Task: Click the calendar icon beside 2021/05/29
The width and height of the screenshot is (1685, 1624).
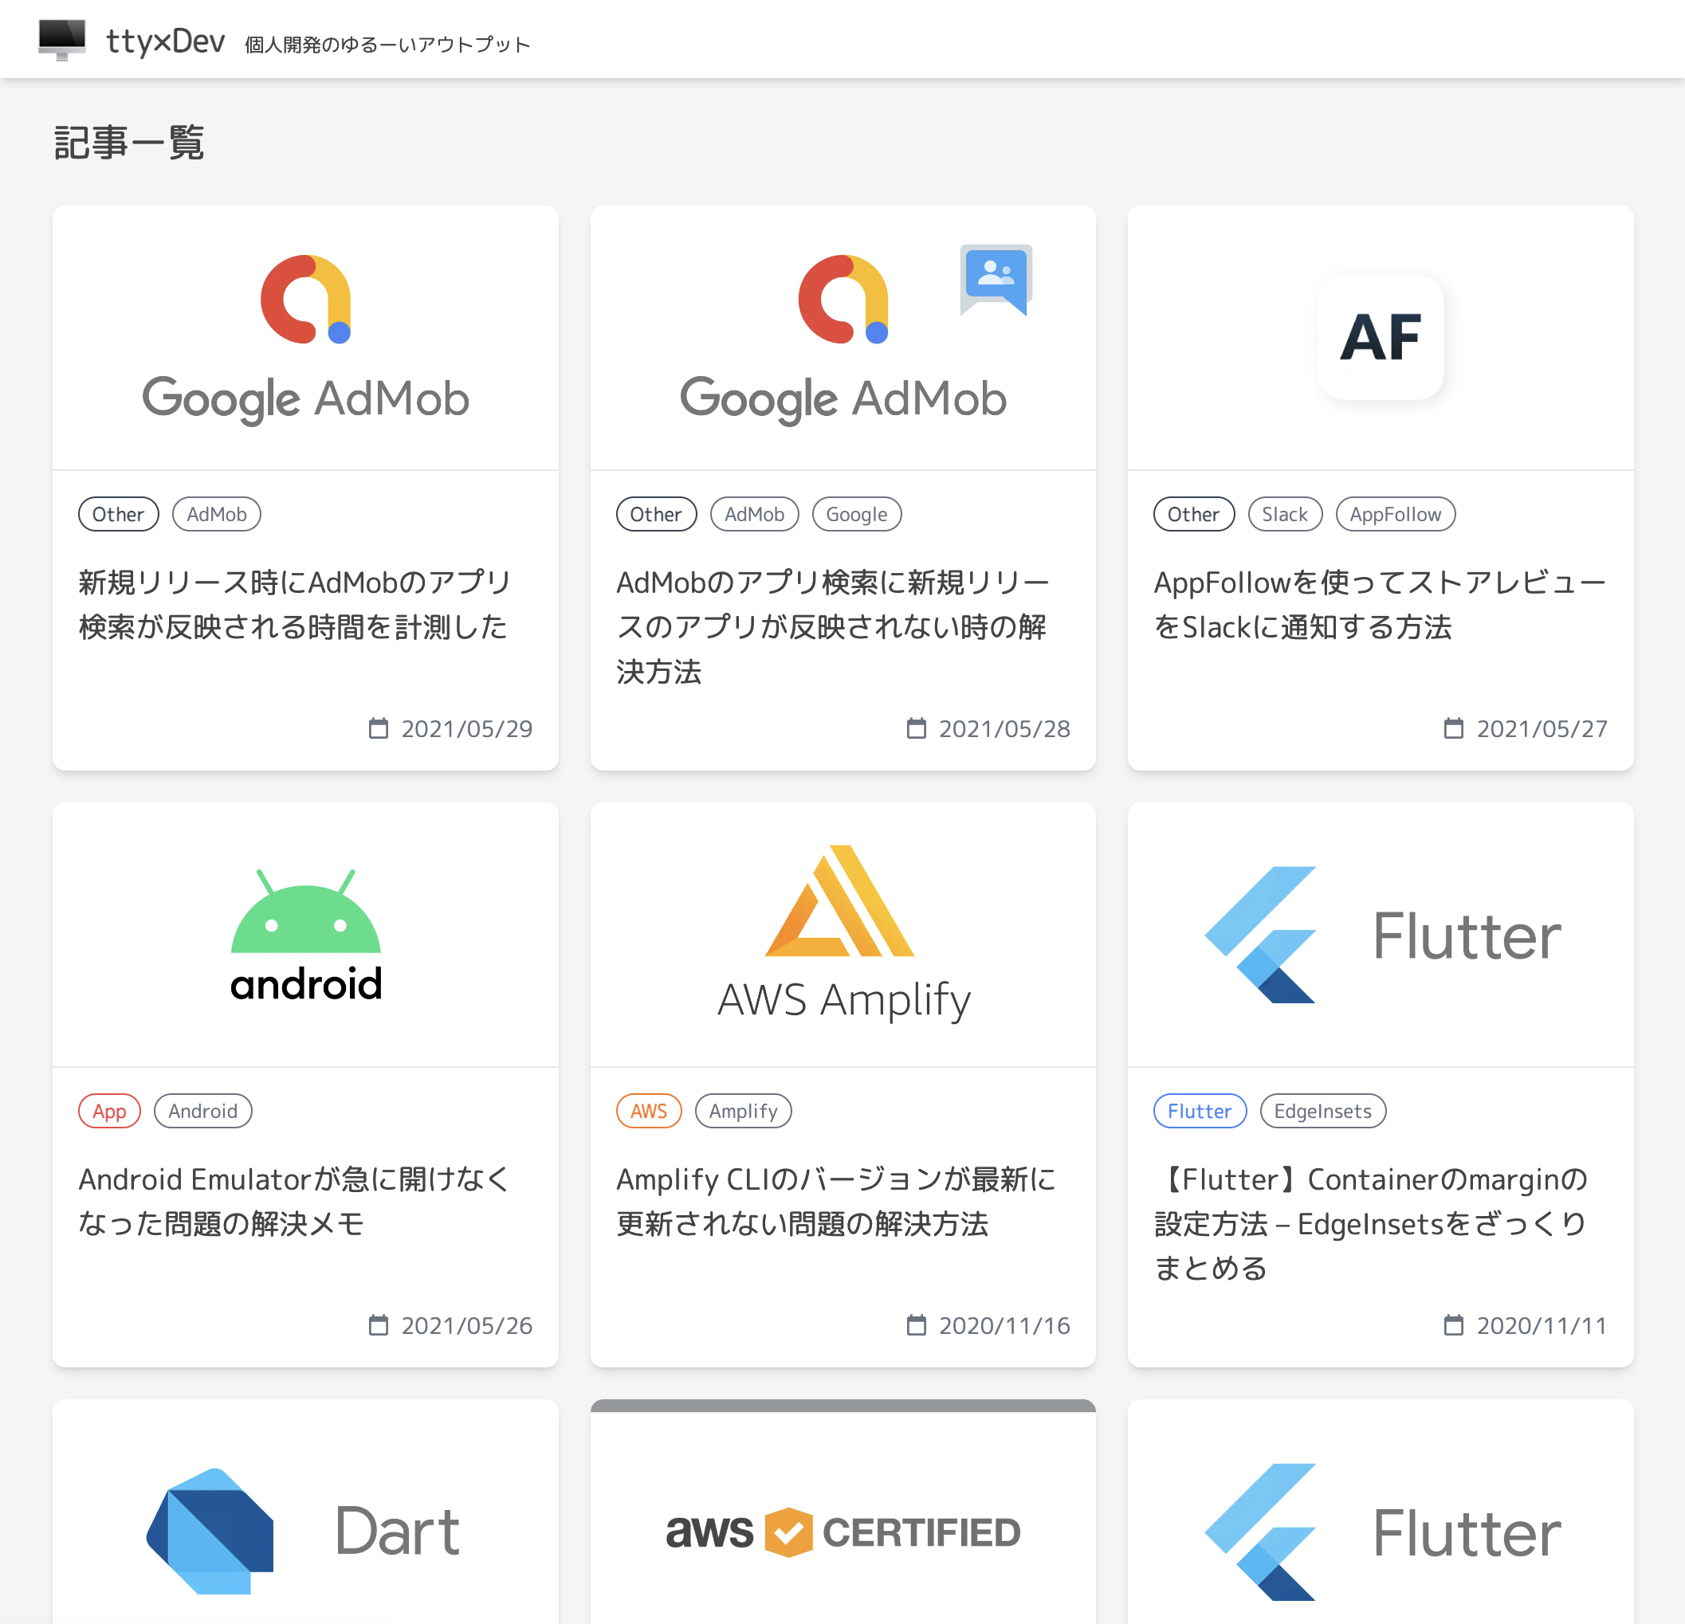Action: [x=379, y=728]
